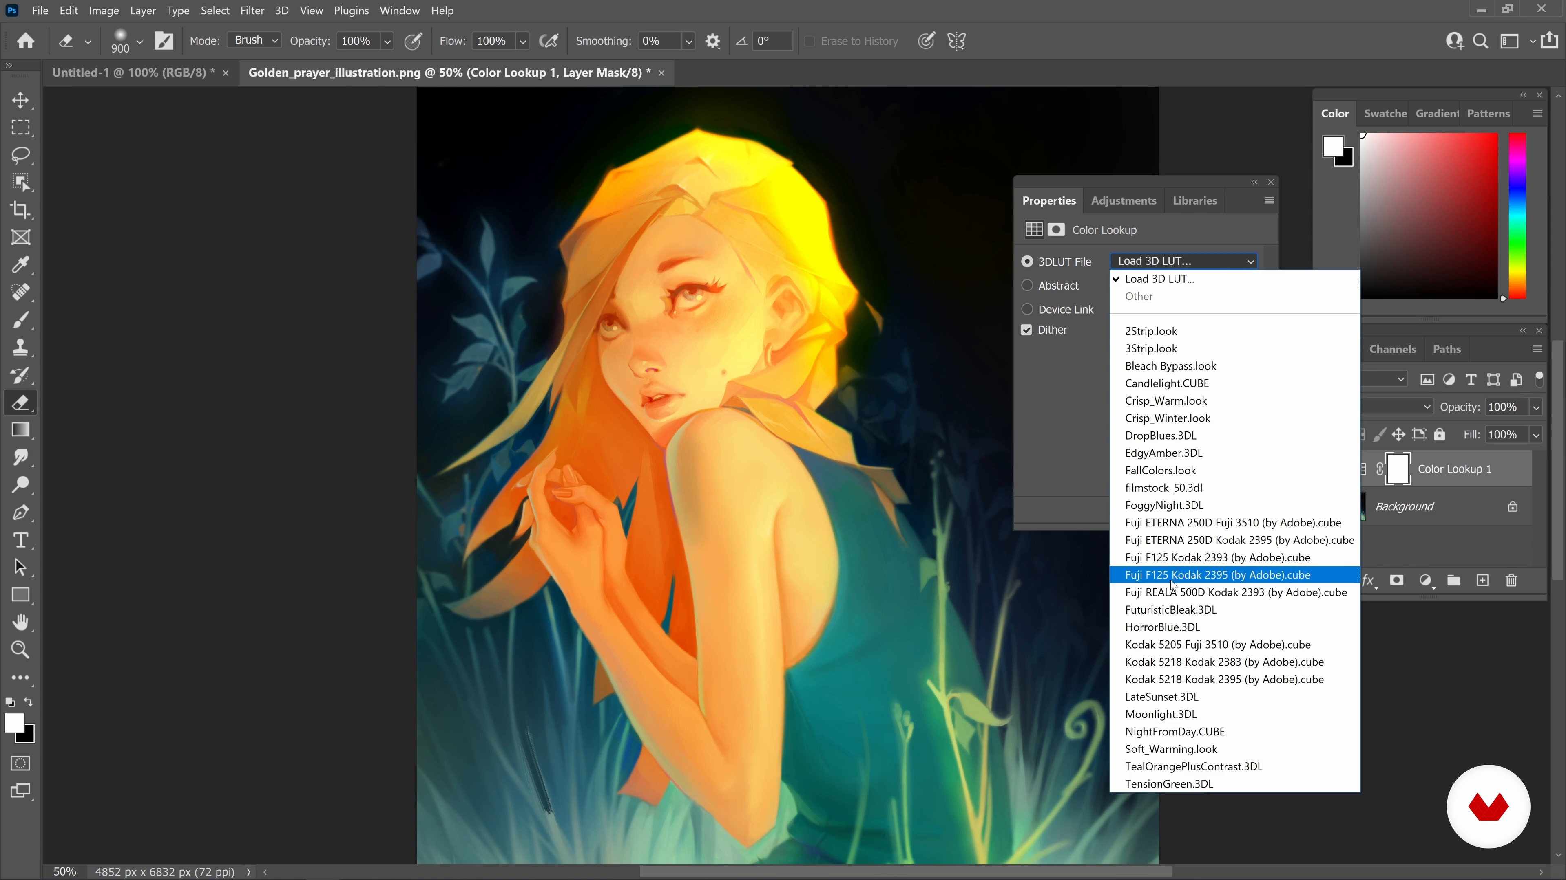Screen dimensions: 1566x880
Task: Swap foreground and background colors
Action: click(x=29, y=702)
